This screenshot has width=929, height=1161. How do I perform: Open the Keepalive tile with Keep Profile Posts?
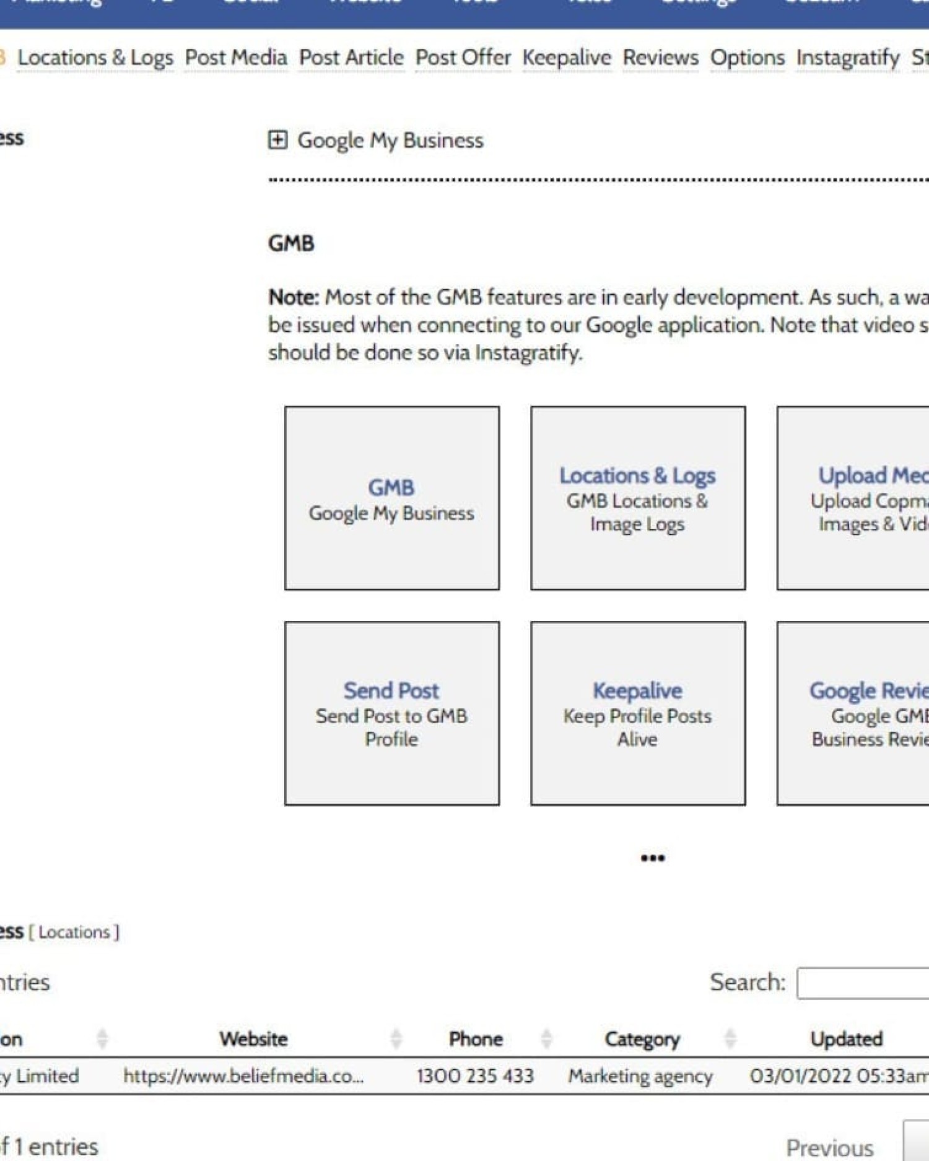point(637,713)
